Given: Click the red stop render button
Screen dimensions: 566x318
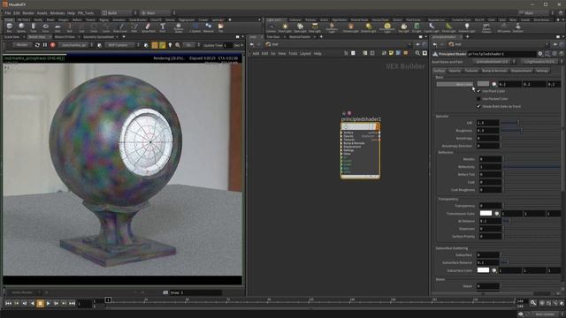Looking at the screenshot, I should coord(53,45).
